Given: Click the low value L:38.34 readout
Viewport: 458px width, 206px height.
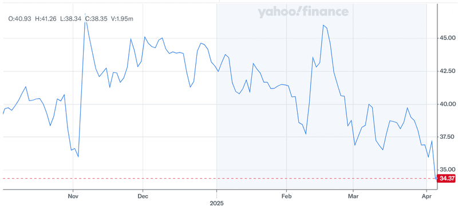Looking at the screenshot, I should (70, 19).
